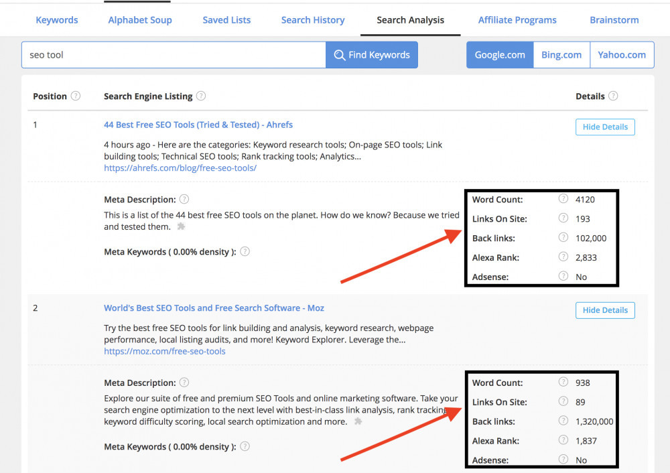Click the gear icon after Ahrefs meta description
The image size is (670, 473).
click(181, 226)
